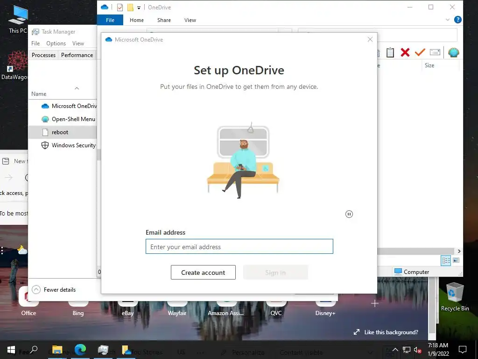Click the Amazon Assistant quick link tile

coord(226,309)
